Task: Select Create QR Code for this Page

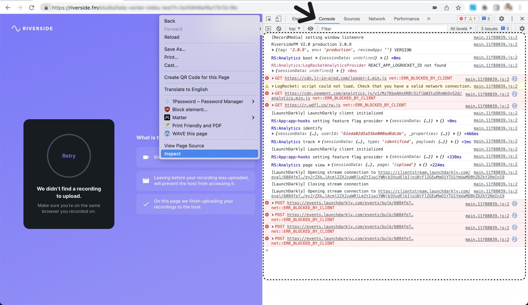Action: [x=209, y=77]
